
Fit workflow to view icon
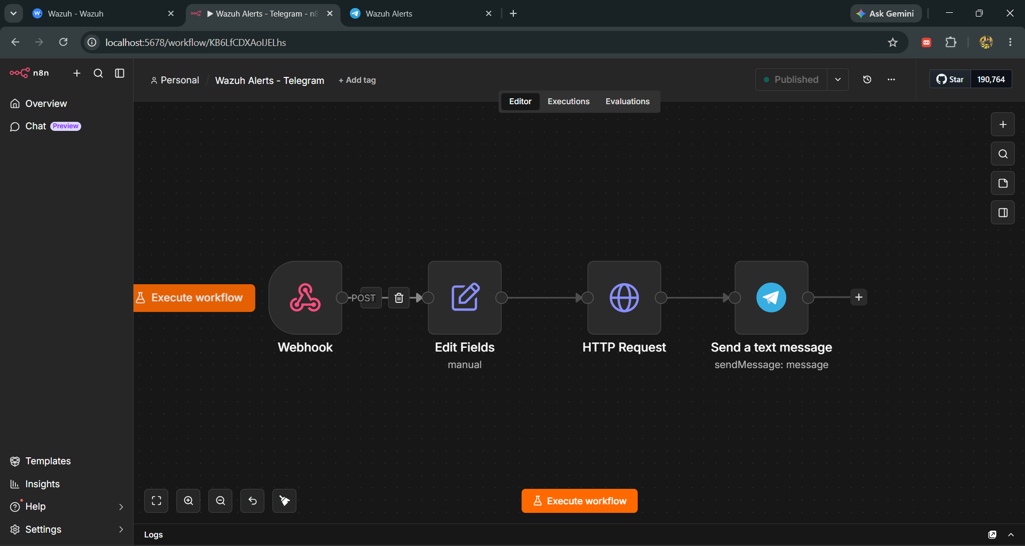[x=157, y=501]
